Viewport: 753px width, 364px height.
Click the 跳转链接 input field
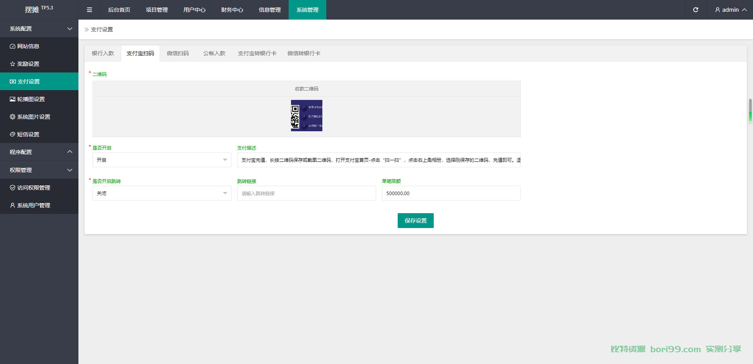[x=307, y=193]
